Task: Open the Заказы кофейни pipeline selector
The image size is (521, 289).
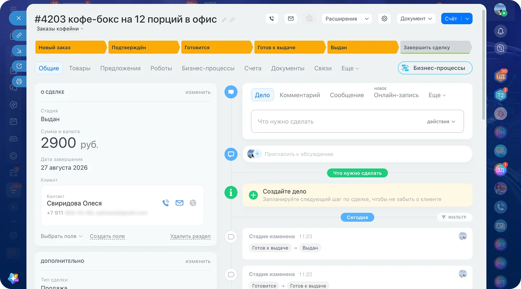Action: click(x=60, y=29)
